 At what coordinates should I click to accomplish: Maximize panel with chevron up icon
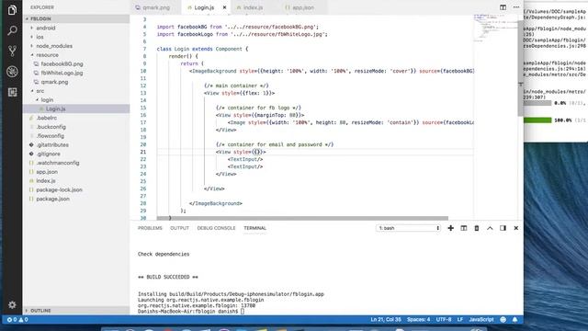pyautogui.click(x=490, y=228)
